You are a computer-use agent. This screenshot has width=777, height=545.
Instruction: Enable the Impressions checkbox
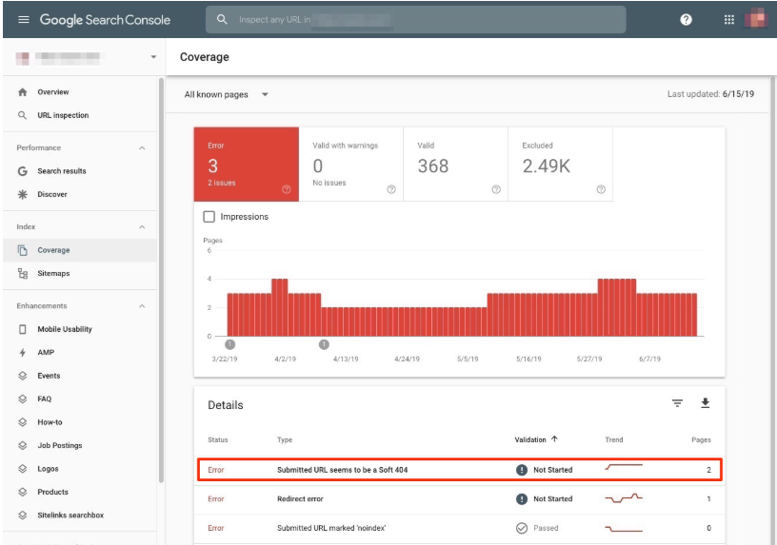point(209,217)
